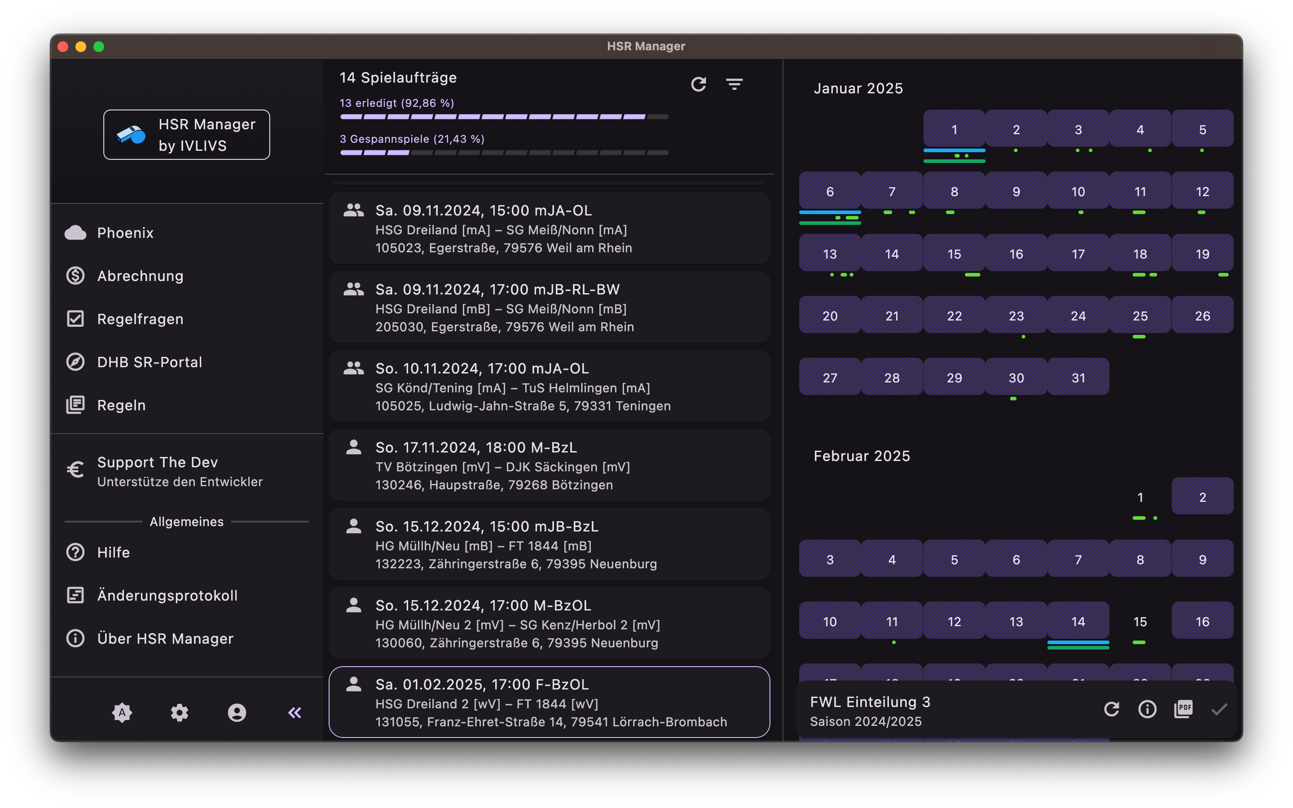Click the Februar 2025 month heading
This screenshot has width=1293, height=808.
[x=861, y=456]
